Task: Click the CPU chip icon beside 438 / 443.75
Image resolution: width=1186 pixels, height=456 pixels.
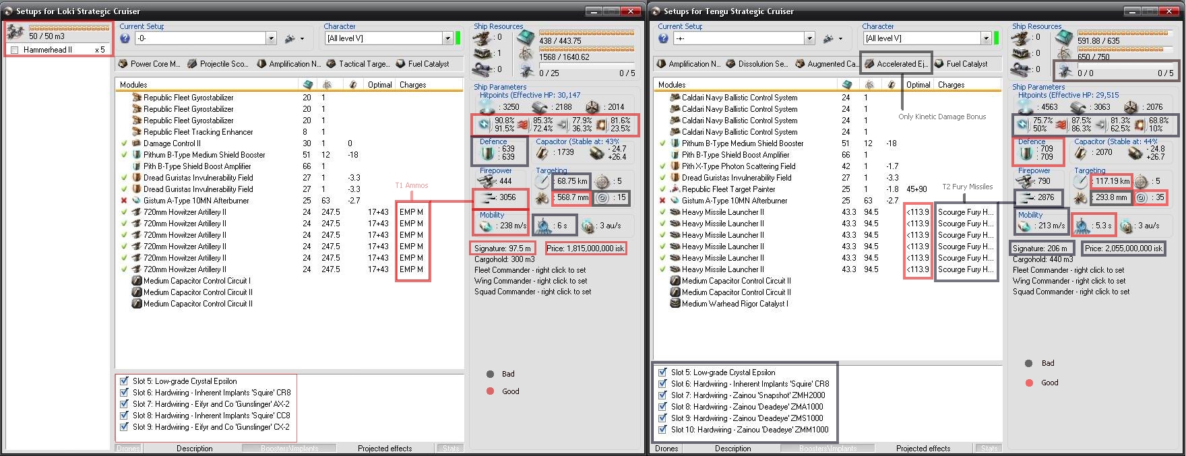Action: tap(526, 37)
